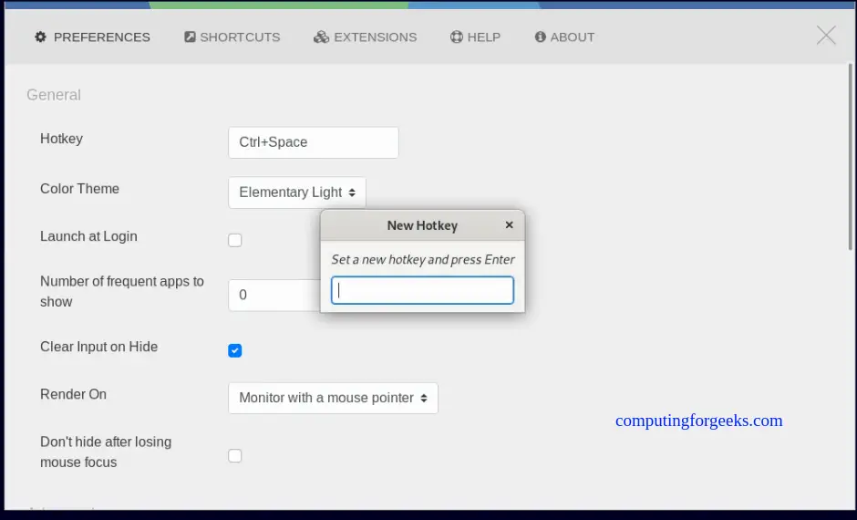Open the PREFERENCES tab
857x520 pixels.
pyautogui.click(x=92, y=36)
